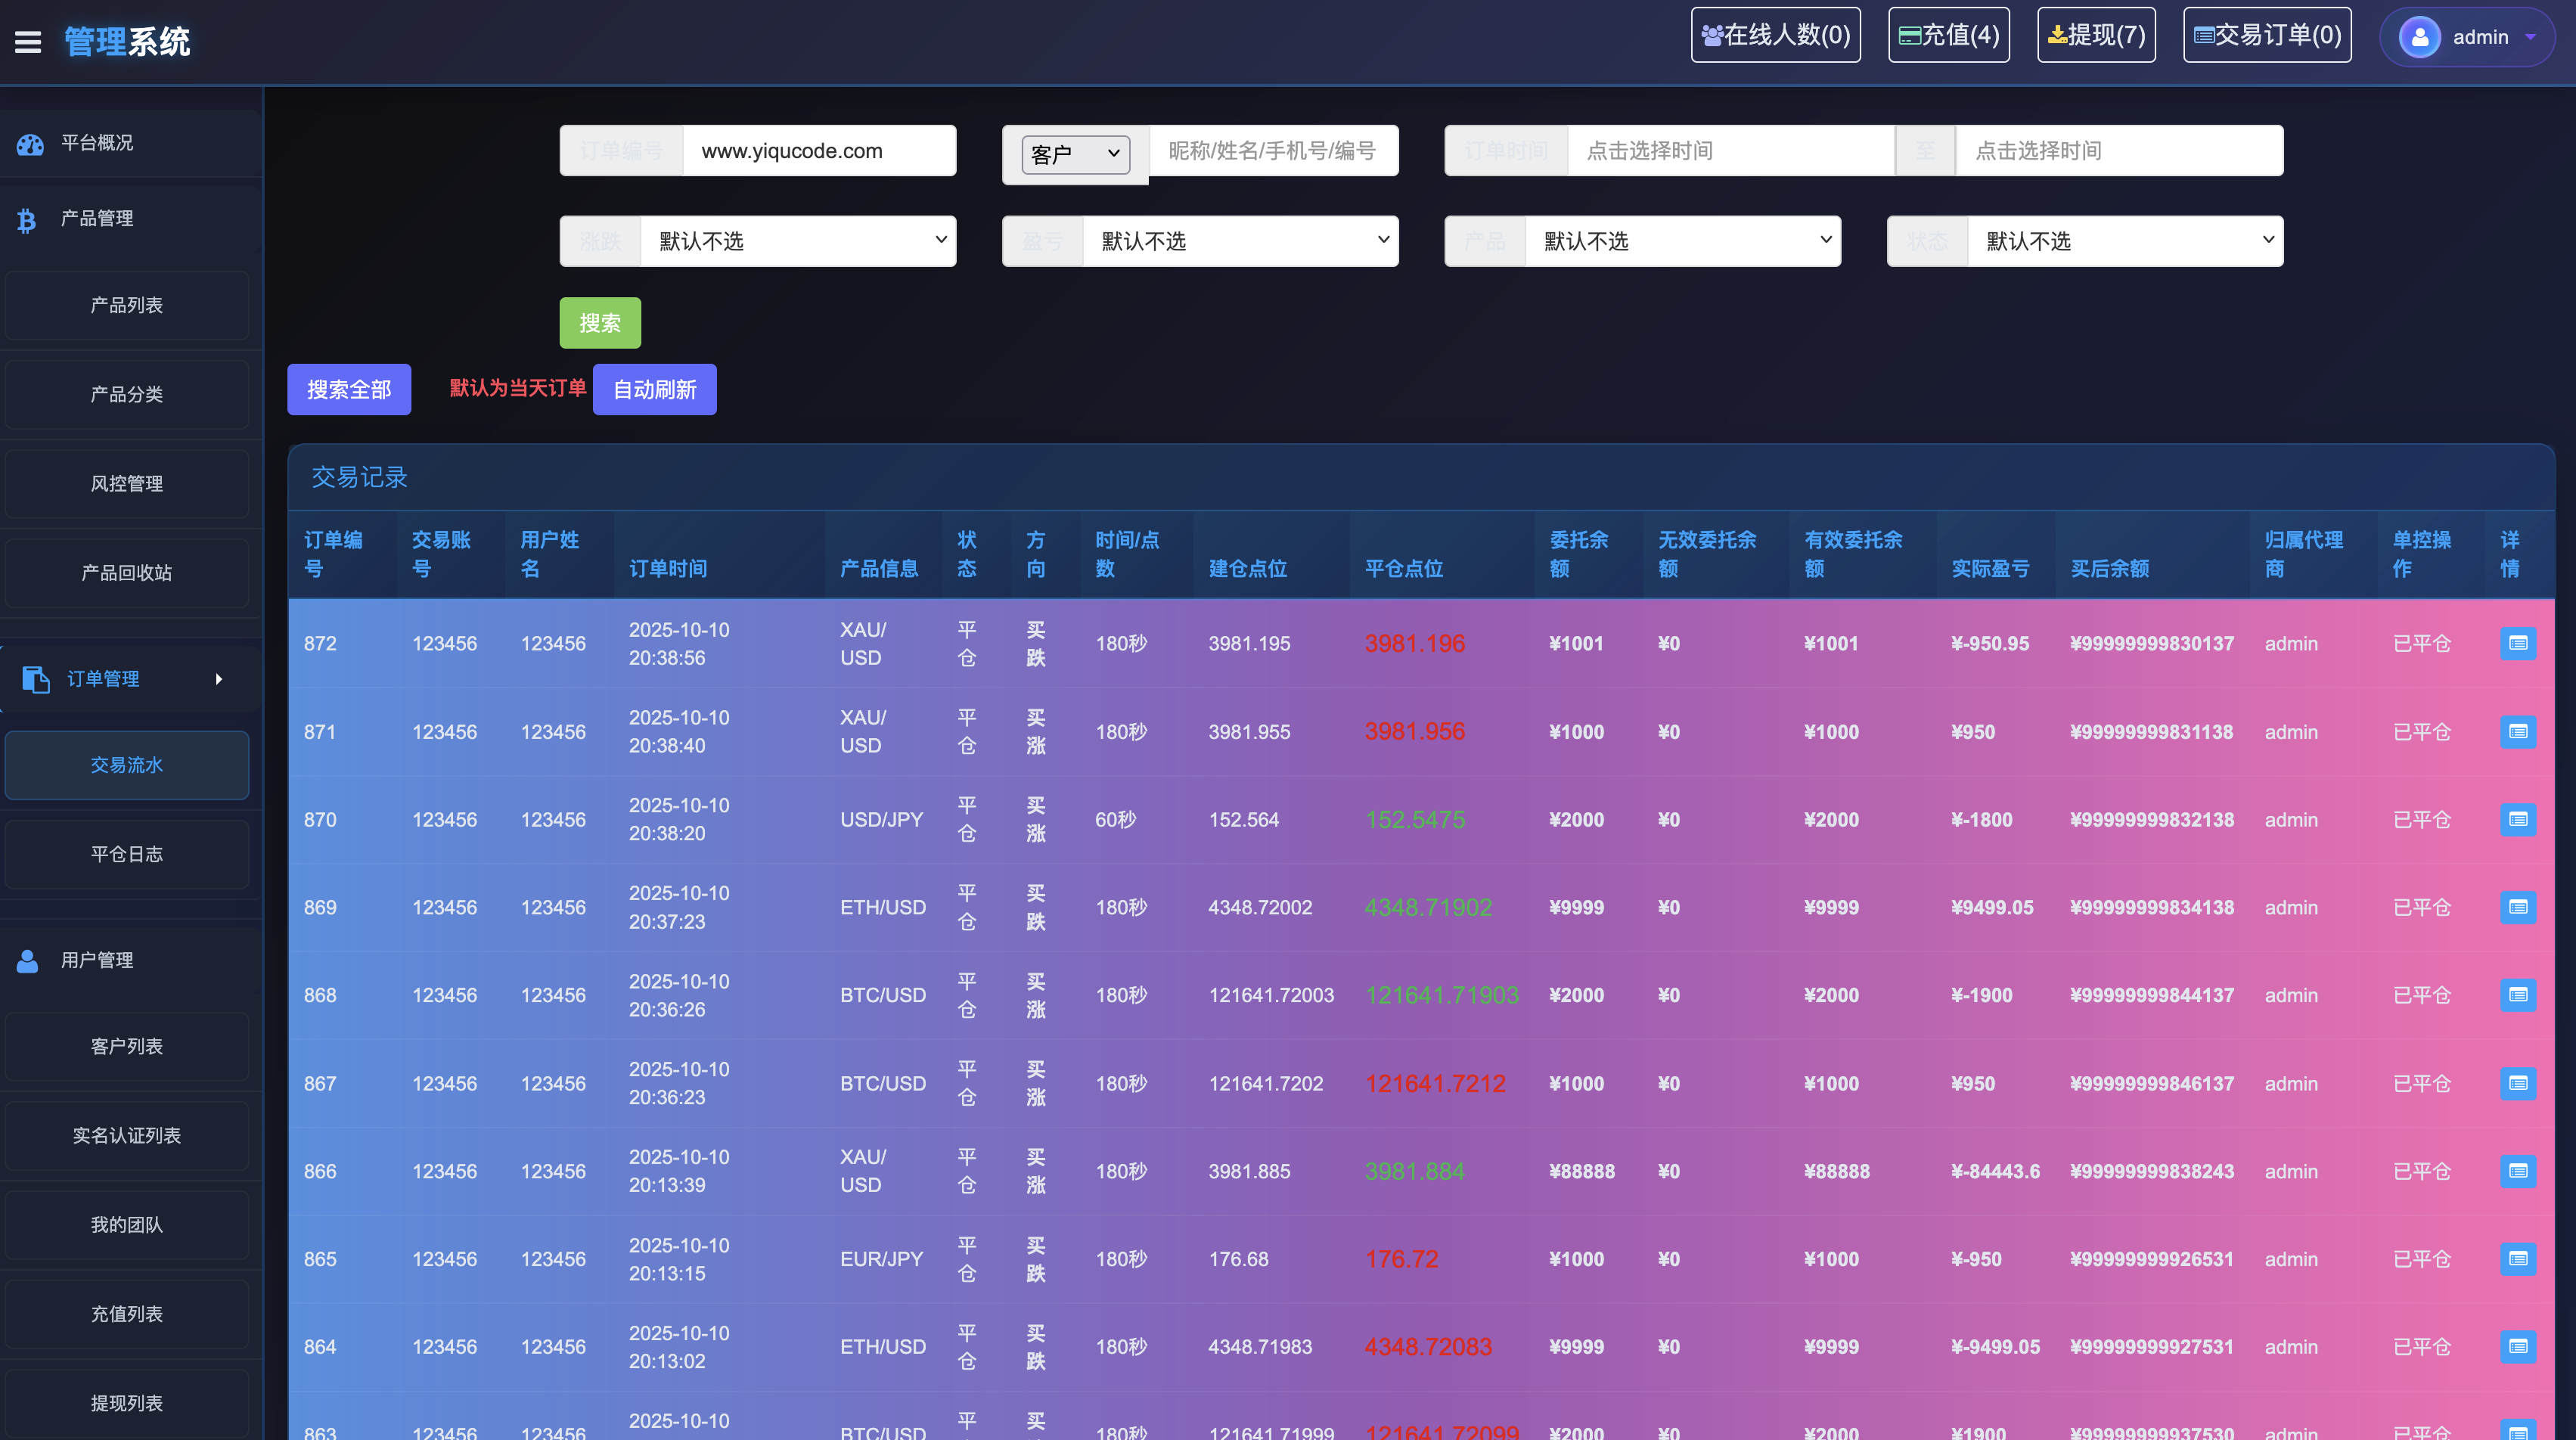Open details icon for order 872
This screenshot has height=1440, width=2576.
click(x=2517, y=643)
